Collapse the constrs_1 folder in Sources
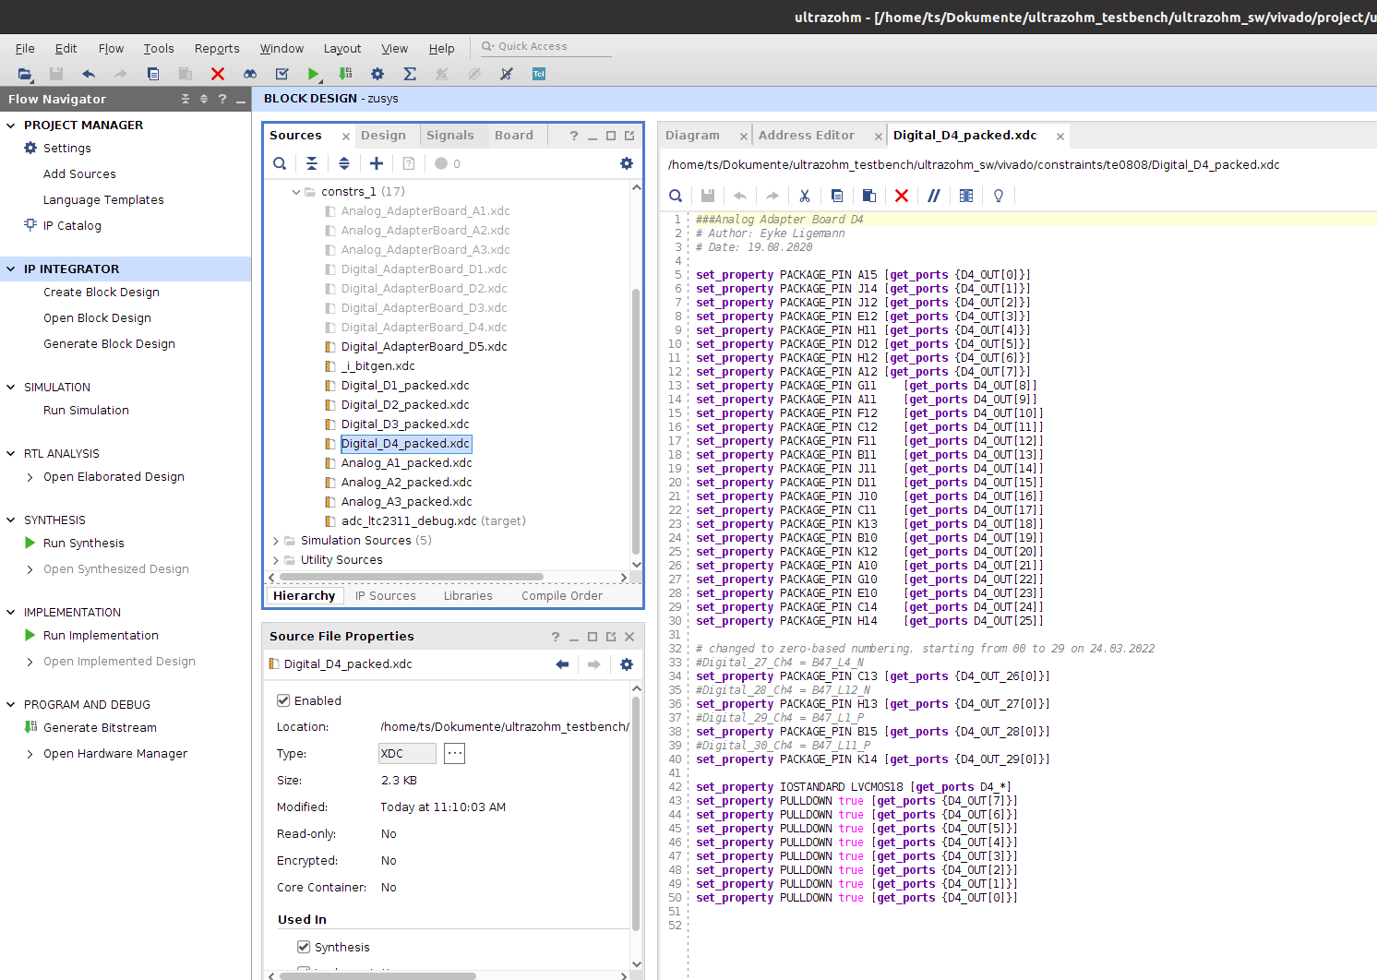The height and width of the screenshot is (980, 1377). (x=296, y=192)
